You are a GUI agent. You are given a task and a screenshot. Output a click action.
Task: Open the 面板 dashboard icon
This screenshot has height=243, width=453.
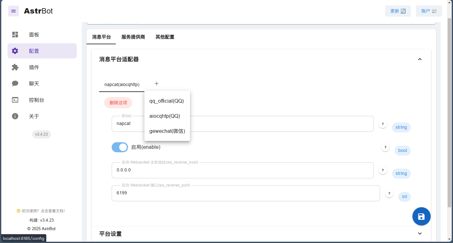point(15,35)
